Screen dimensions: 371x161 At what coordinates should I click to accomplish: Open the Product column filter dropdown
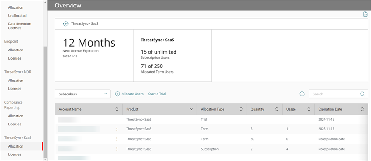click(x=191, y=109)
